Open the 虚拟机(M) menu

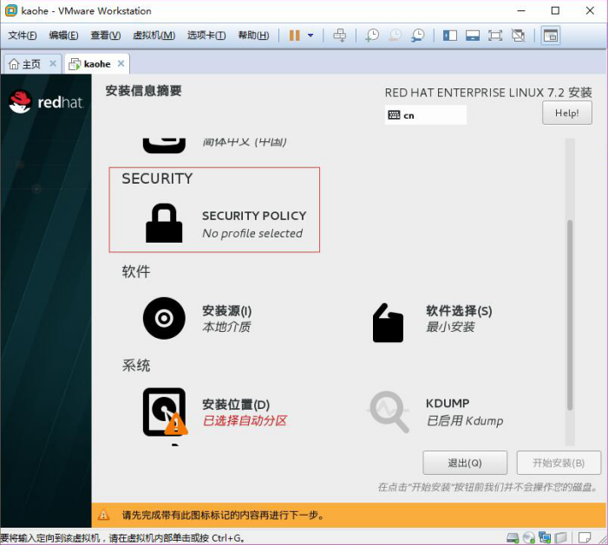[x=154, y=36]
